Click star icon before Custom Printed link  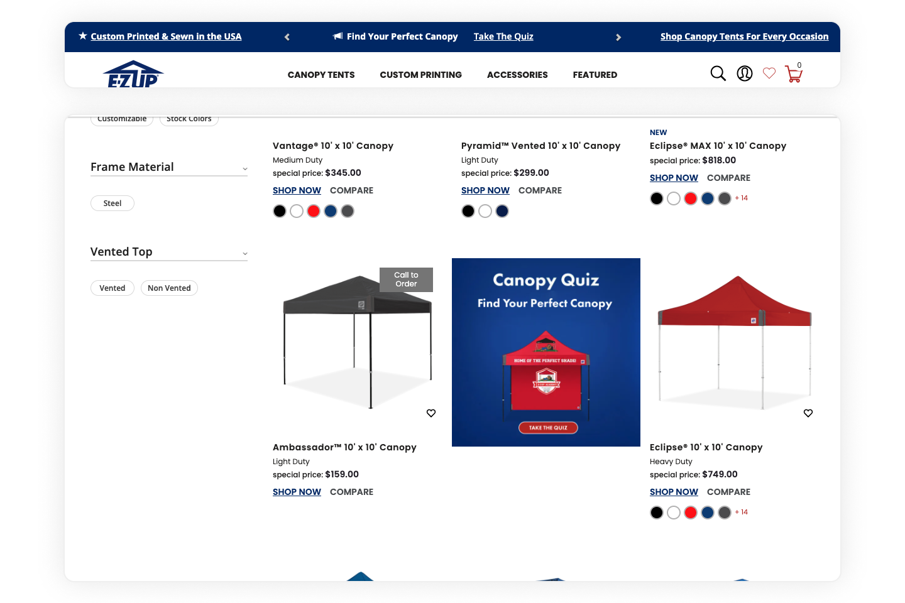coord(83,36)
